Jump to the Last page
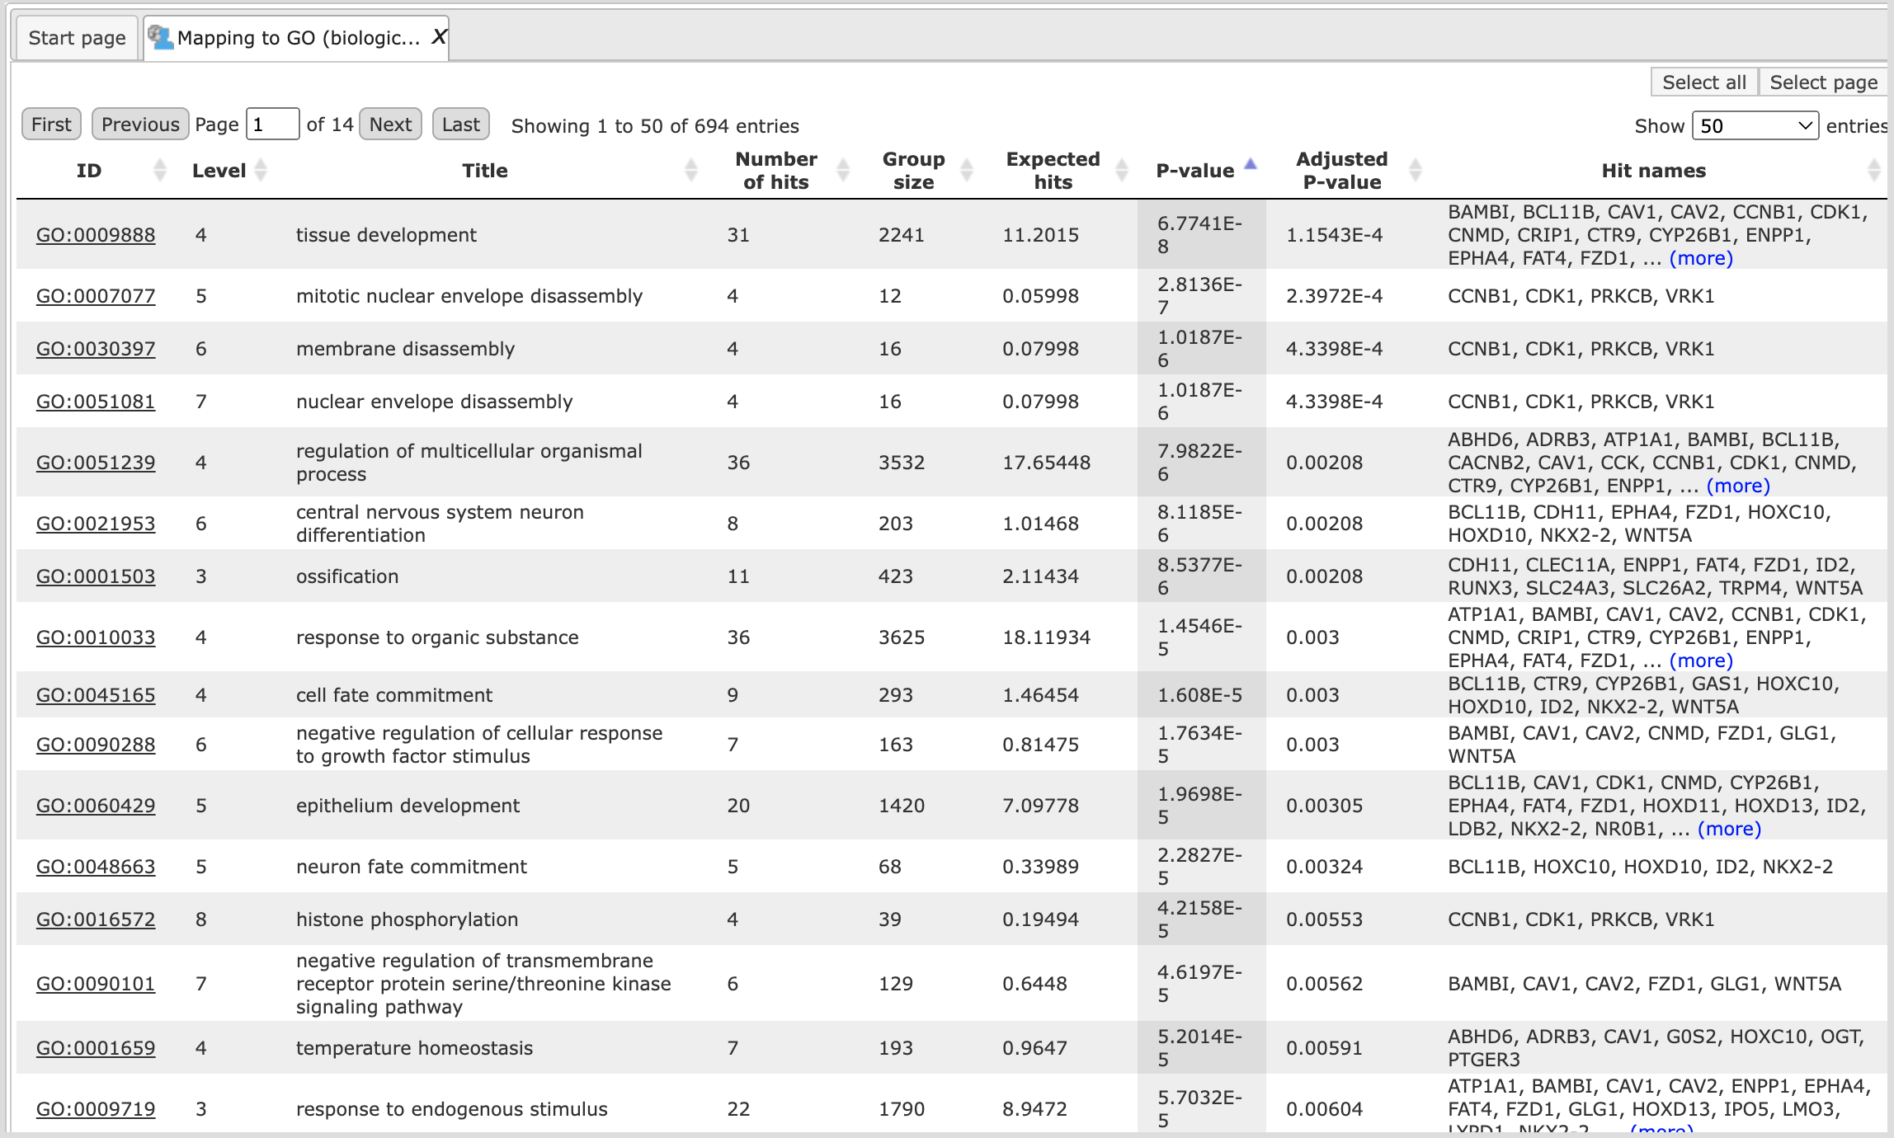Image resolution: width=1894 pixels, height=1138 pixels. (460, 125)
